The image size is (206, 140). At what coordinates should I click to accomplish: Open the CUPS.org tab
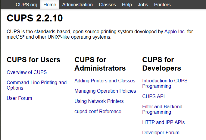pyautogui.click(x=27, y=5)
